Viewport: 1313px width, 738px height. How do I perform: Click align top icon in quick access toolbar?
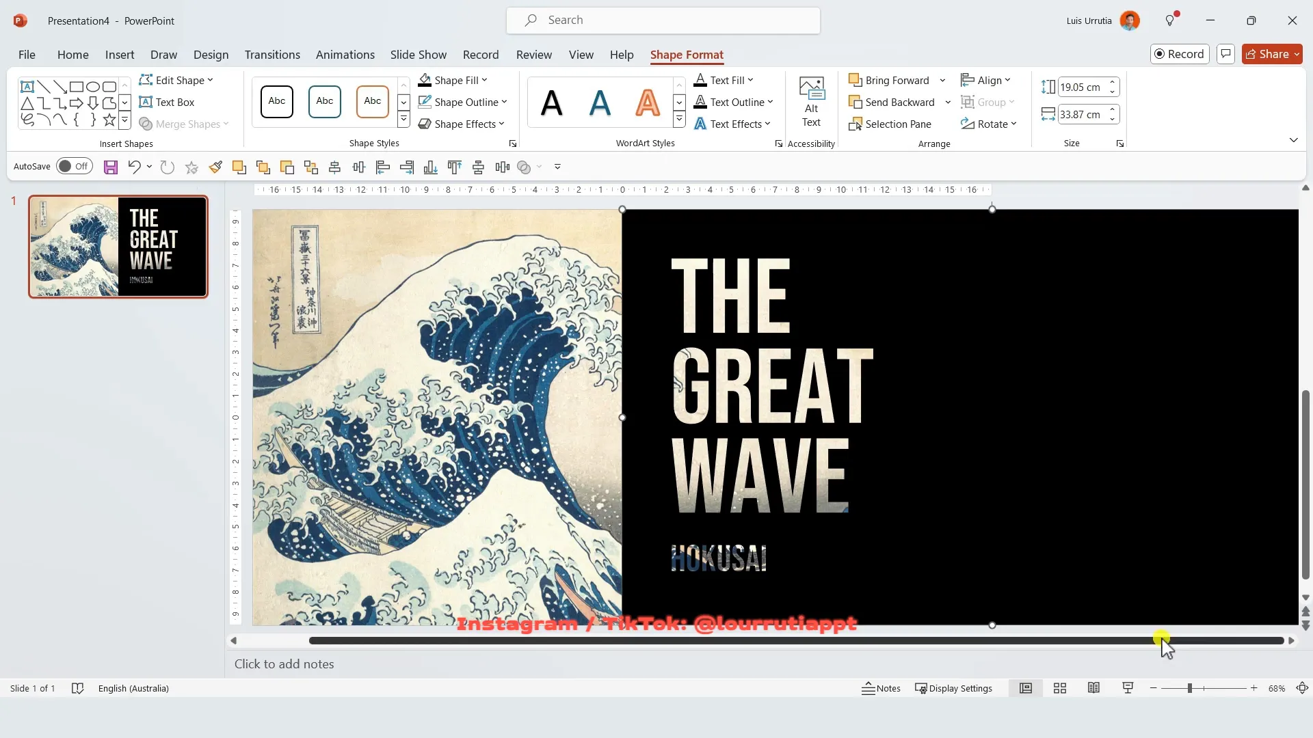click(455, 167)
